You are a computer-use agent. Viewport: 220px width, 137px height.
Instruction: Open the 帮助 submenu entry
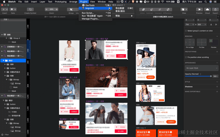click(x=123, y=16)
